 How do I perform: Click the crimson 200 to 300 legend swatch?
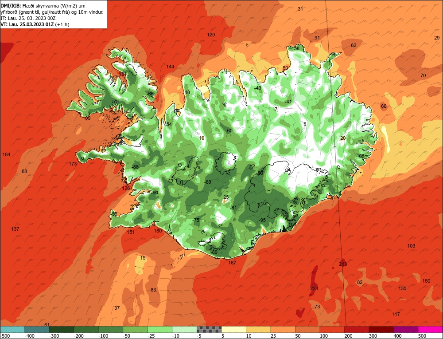[x=357, y=329]
